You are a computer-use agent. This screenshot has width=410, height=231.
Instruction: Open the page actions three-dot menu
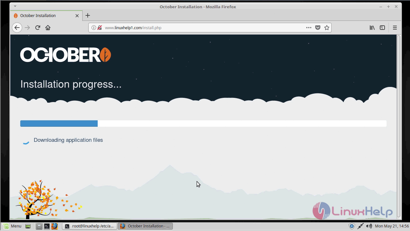pos(309,28)
